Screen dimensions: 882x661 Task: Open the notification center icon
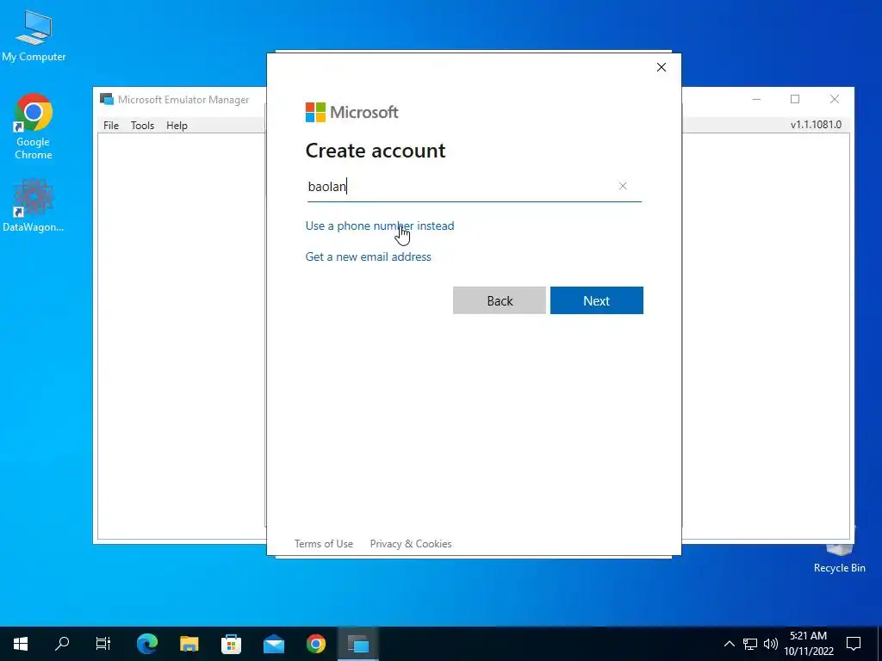pos(854,644)
